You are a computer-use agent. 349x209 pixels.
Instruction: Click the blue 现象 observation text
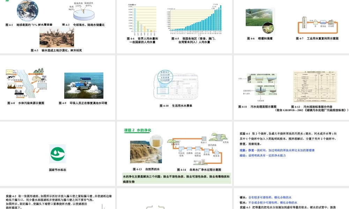click(276, 150)
